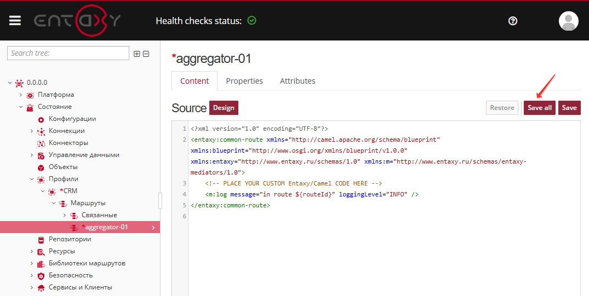
Task: Open the hamburger main menu
Action: coord(15,21)
